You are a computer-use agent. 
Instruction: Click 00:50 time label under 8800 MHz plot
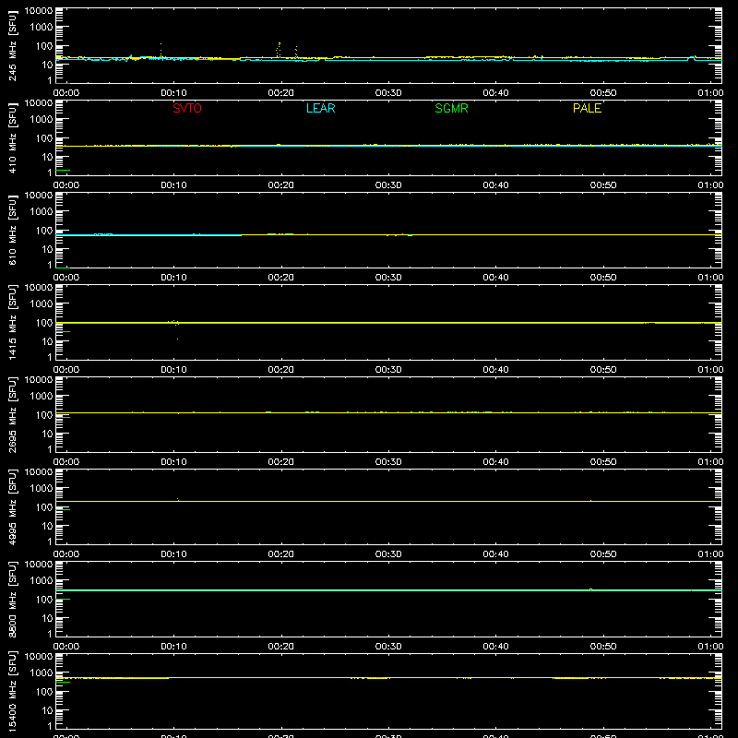click(603, 647)
